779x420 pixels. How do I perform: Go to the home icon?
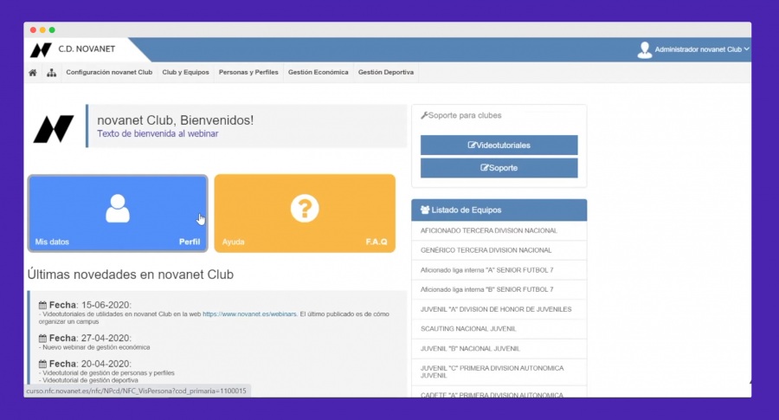point(33,73)
